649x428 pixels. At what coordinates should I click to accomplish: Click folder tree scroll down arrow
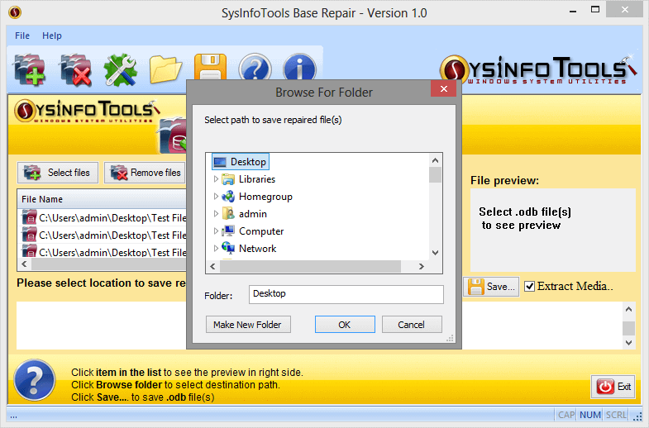(x=435, y=253)
